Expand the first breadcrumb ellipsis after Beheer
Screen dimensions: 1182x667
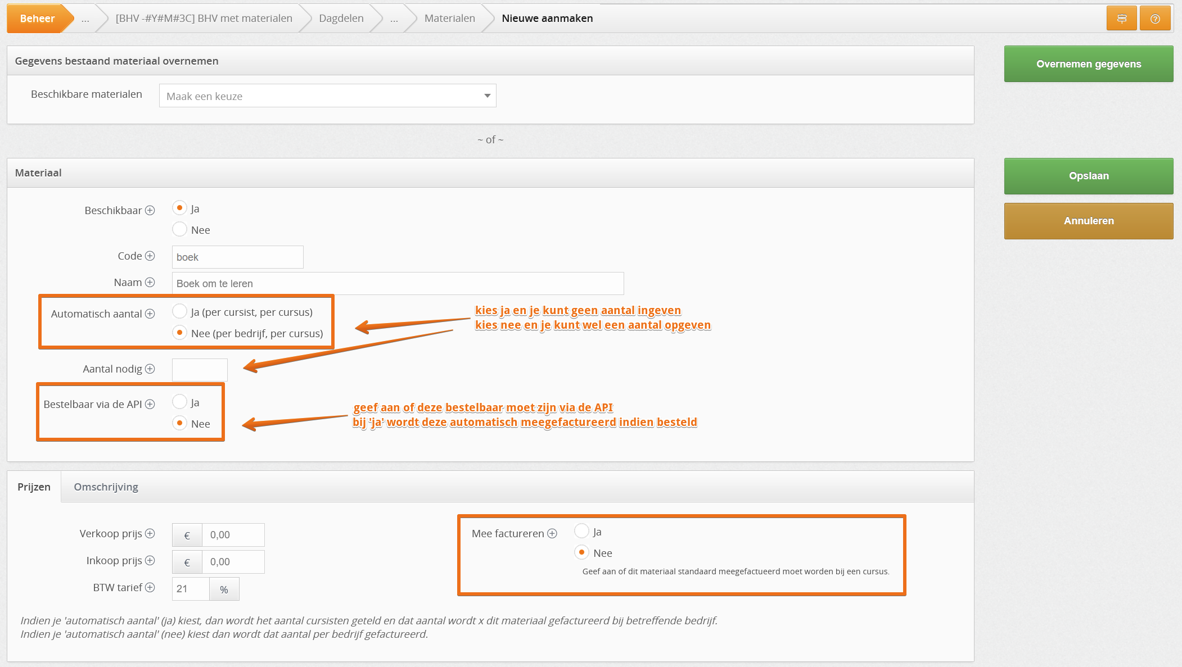pos(85,19)
